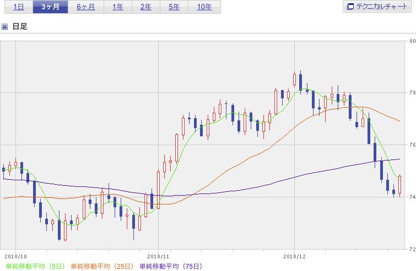The height and width of the screenshot is (271, 416).
Task: Open the 6ヶ月 chart period
Action: click(x=86, y=7)
